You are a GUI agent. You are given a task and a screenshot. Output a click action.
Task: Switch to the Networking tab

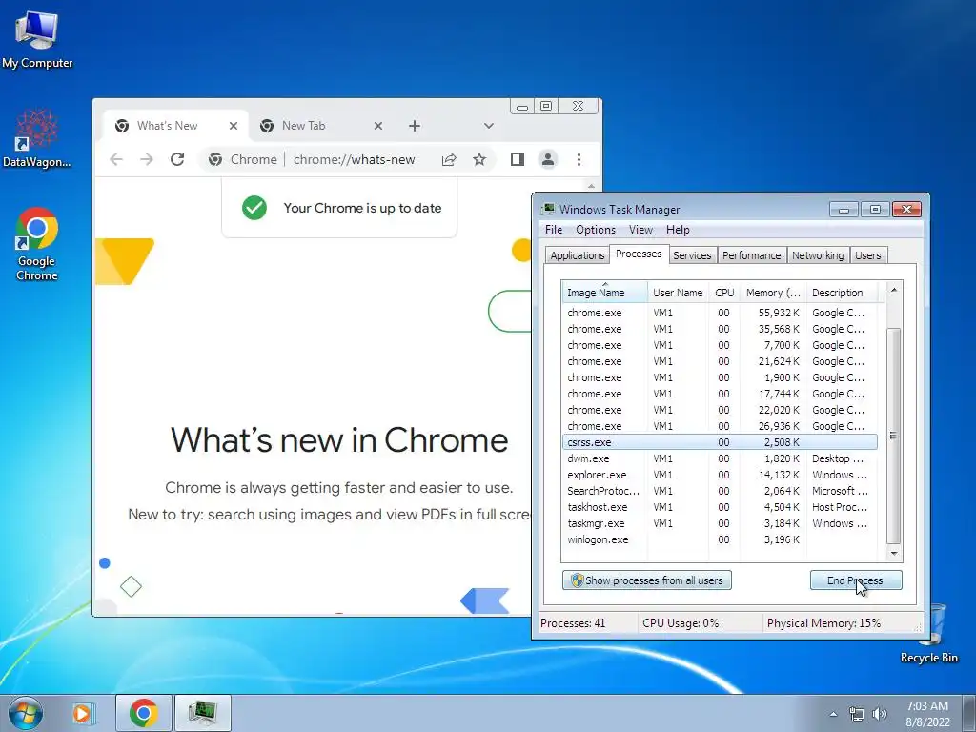click(818, 255)
